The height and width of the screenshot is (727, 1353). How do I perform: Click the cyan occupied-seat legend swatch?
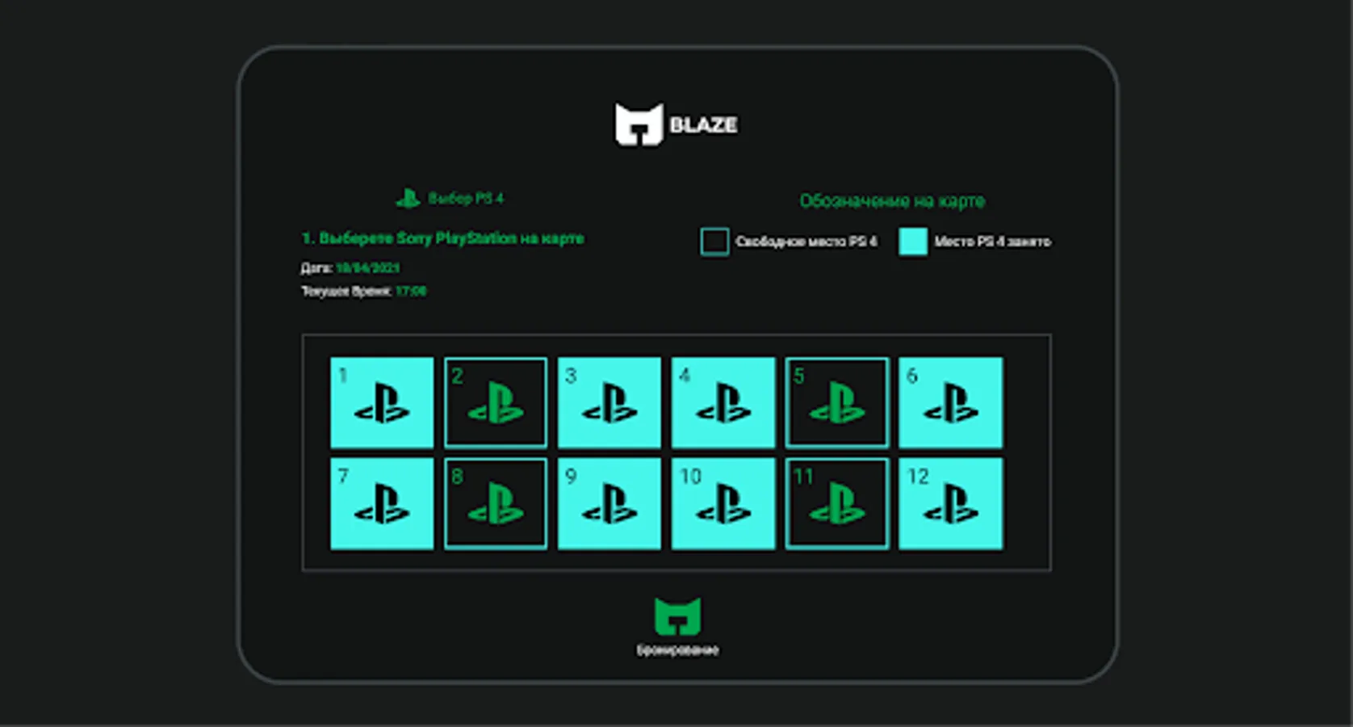coord(913,242)
